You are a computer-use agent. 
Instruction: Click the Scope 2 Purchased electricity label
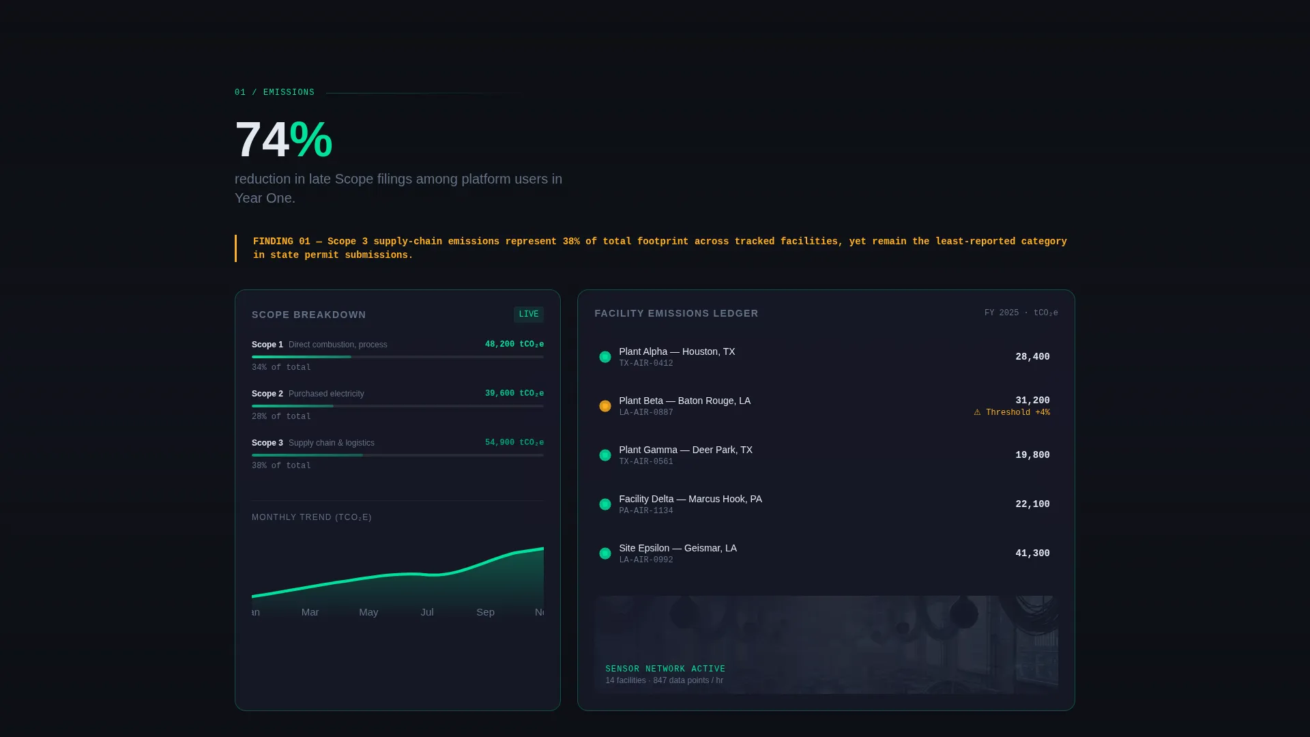[x=308, y=394]
